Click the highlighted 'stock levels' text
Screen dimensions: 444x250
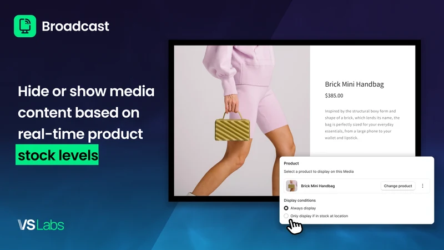click(x=57, y=155)
